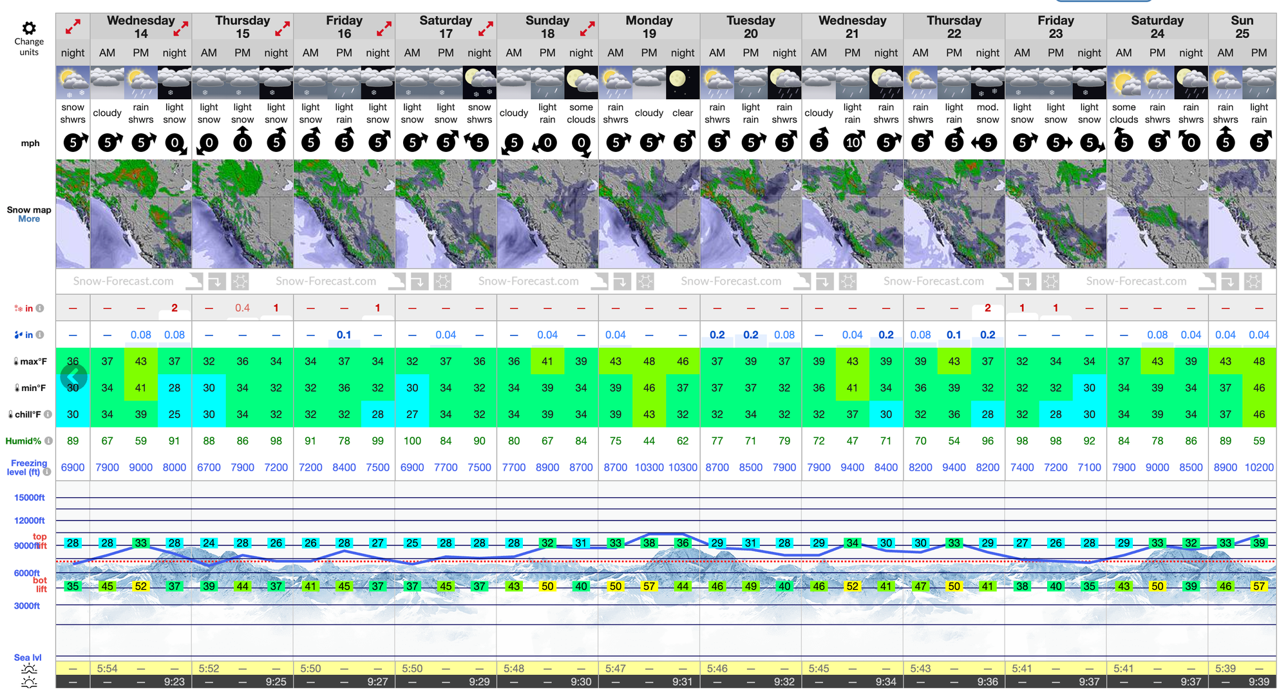This screenshot has width=1288, height=691.
Task: Click info icon beside snowfall inches row
Action: pyautogui.click(x=40, y=308)
